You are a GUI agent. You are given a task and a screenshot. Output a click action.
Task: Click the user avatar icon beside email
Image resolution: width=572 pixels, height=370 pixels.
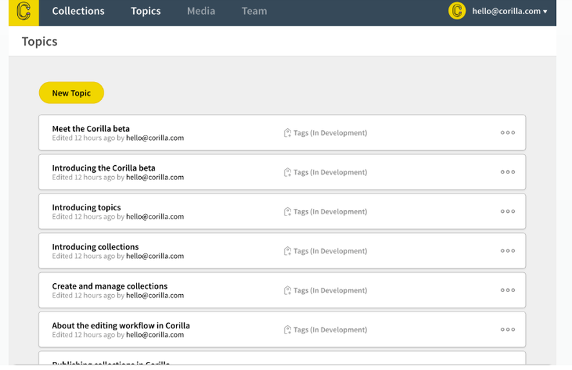(456, 11)
